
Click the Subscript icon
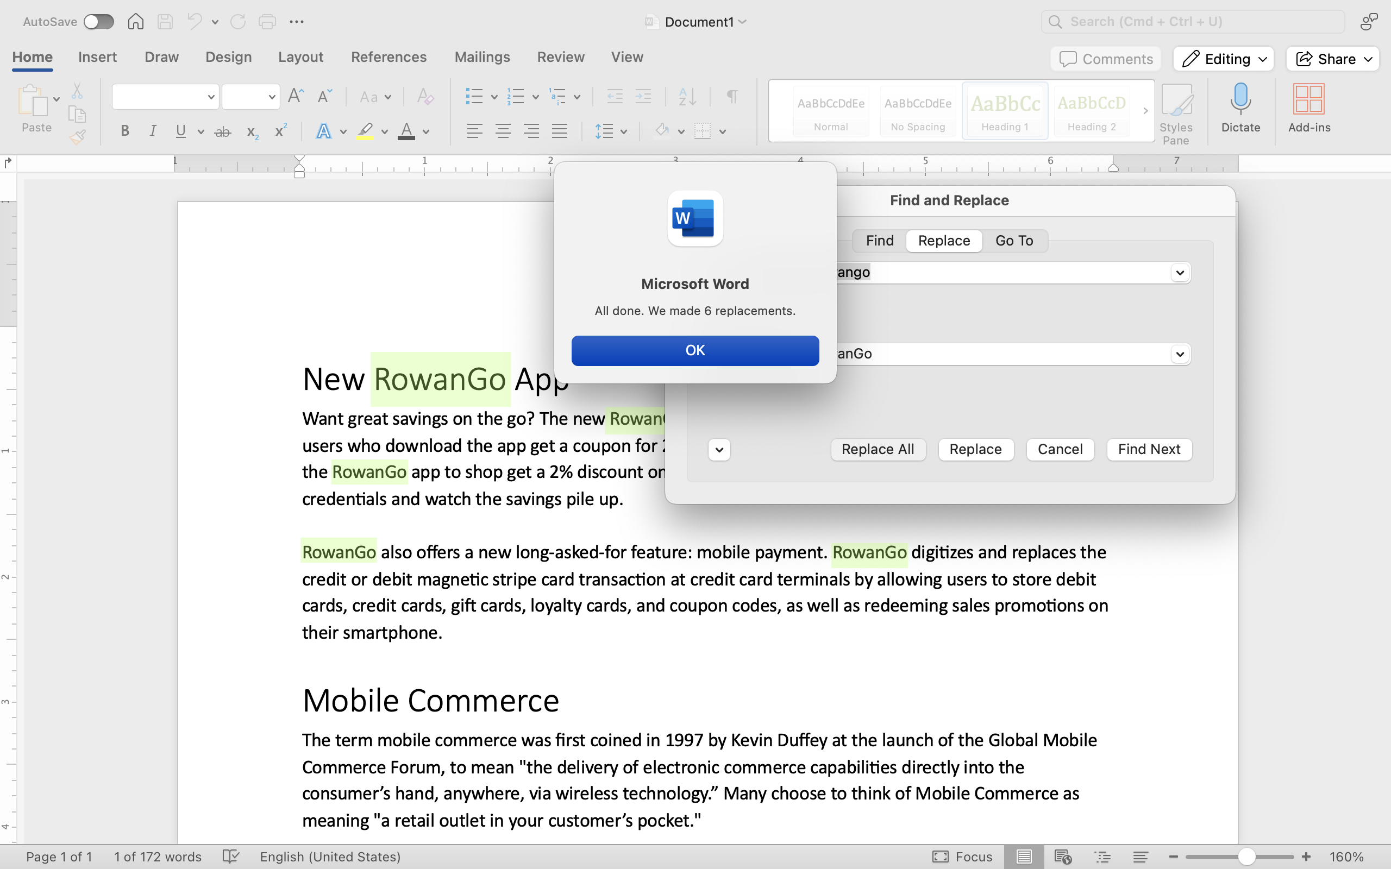tap(252, 131)
